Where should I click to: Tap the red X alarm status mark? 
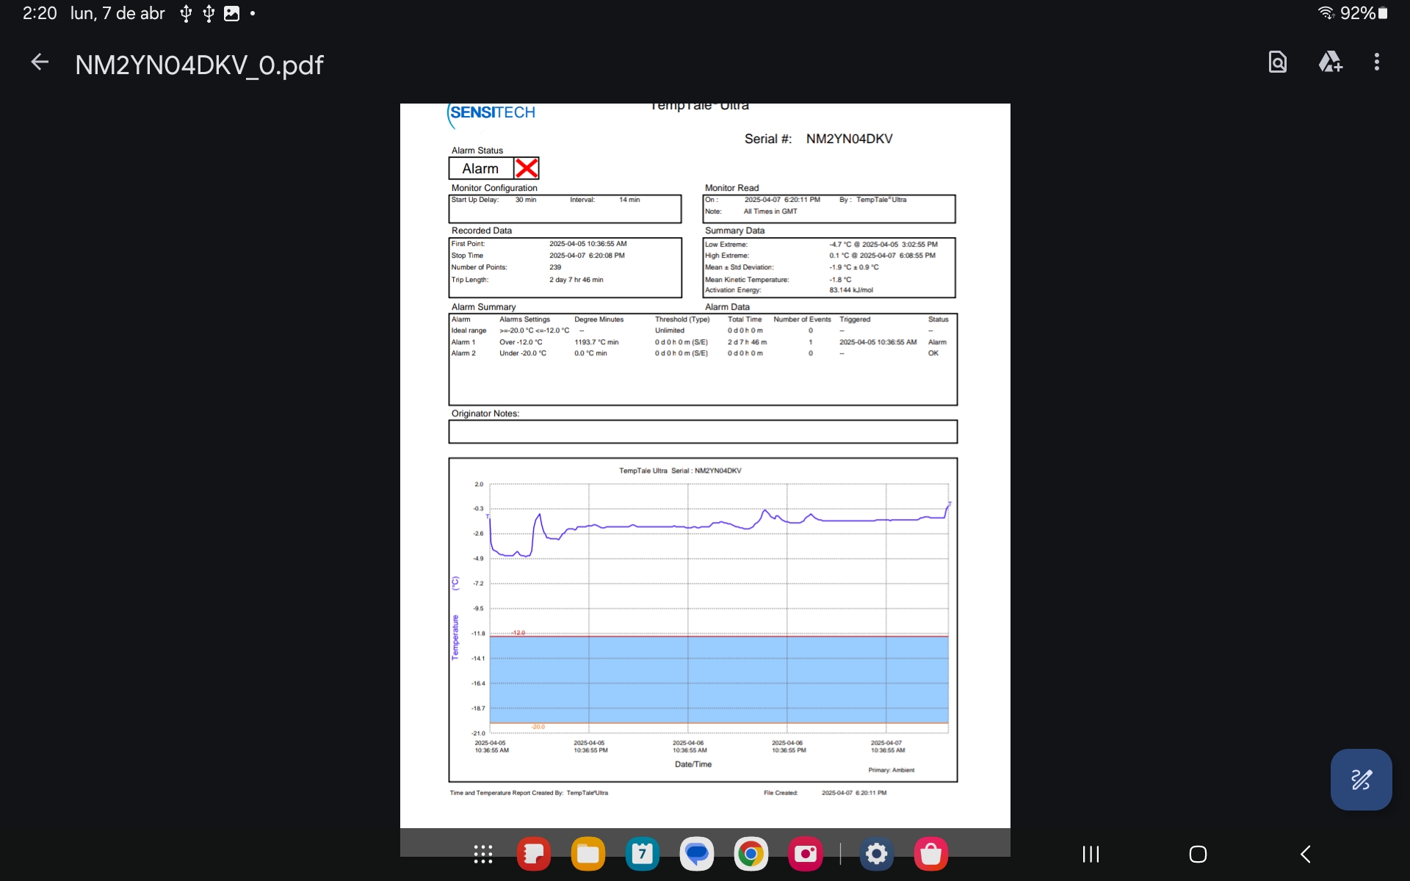click(x=527, y=168)
